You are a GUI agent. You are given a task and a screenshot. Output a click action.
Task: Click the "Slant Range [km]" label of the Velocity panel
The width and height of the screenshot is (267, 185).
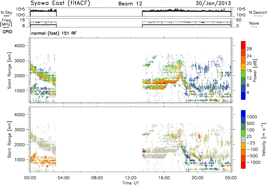tap(9, 139)
